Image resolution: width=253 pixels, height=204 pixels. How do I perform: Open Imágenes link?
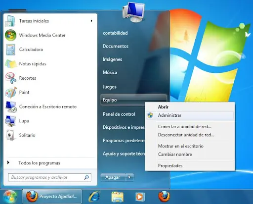point(112,59)
